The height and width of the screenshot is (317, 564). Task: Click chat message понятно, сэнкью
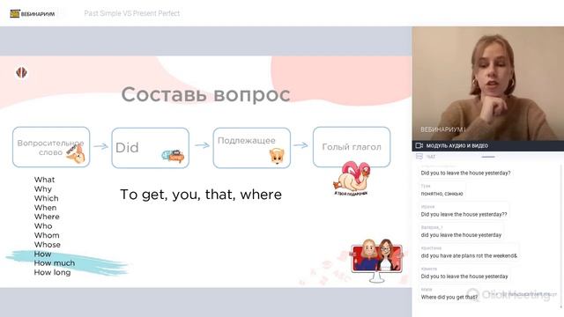click(x=442, y=194)
